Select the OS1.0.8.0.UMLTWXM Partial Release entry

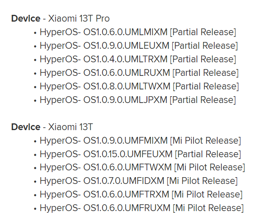(139, 86)
